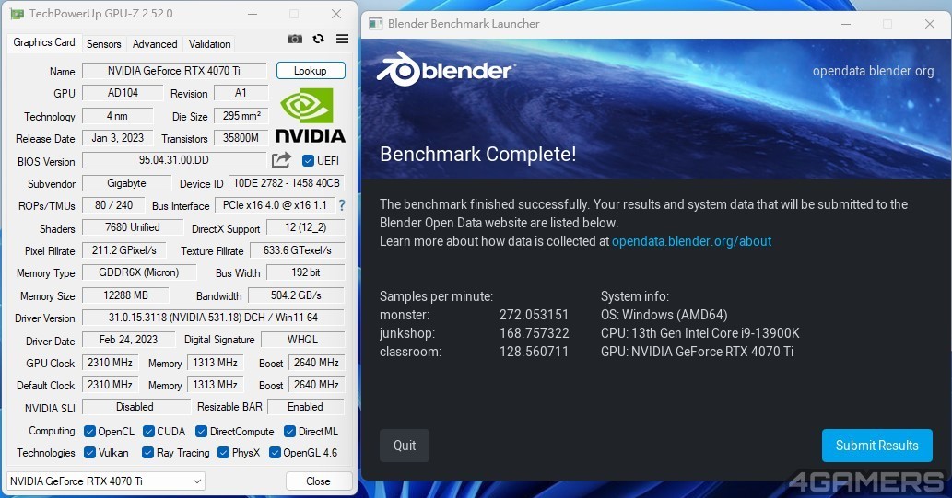Take a GPU-Z screenshot with the camera icon

pyautogui.click(x=295, y=39)
